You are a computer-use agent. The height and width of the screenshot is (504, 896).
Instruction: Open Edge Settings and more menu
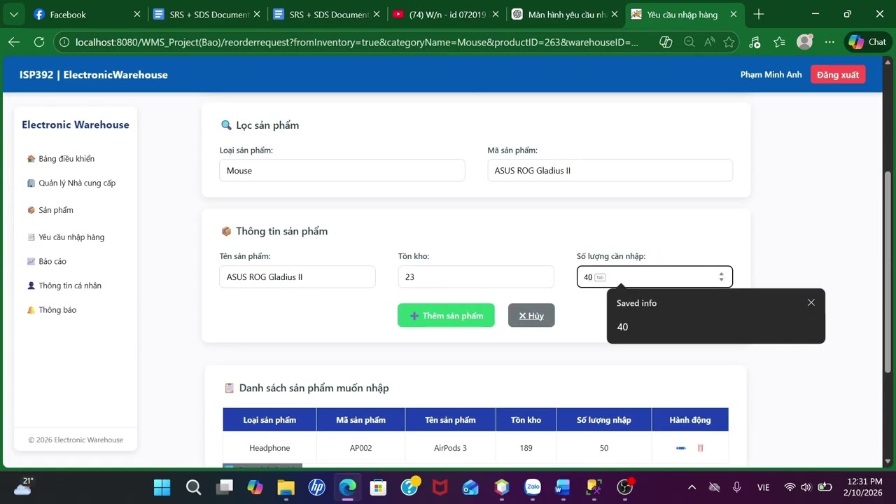830,42
